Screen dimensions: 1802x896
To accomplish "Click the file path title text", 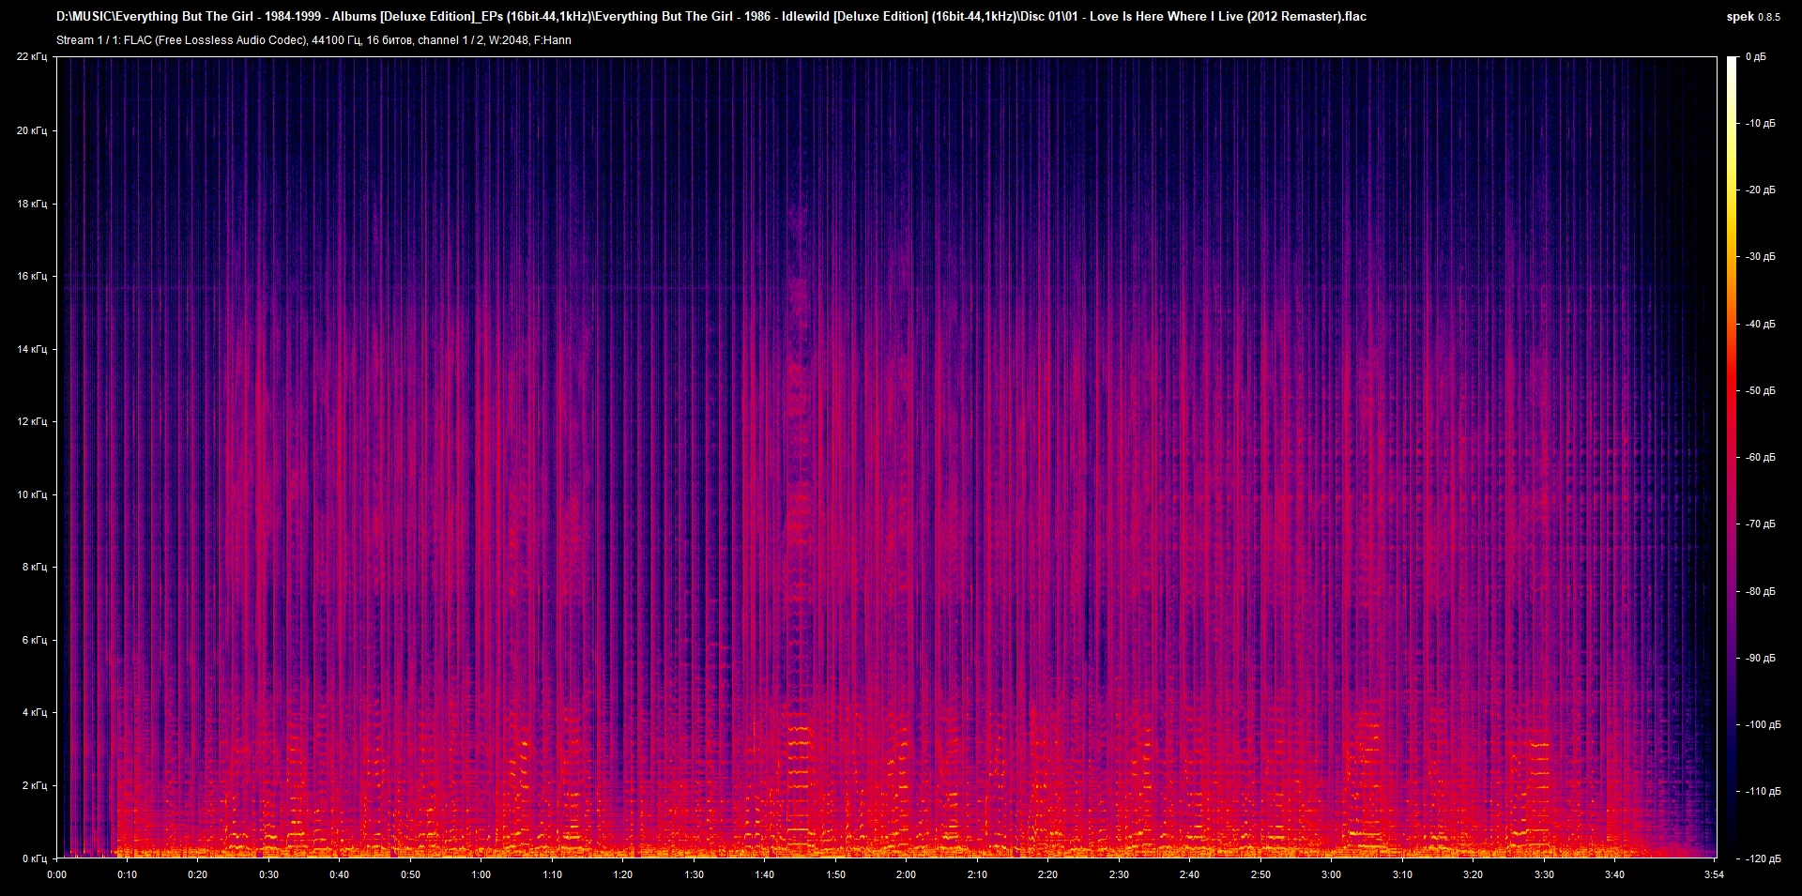I will 711,17.
